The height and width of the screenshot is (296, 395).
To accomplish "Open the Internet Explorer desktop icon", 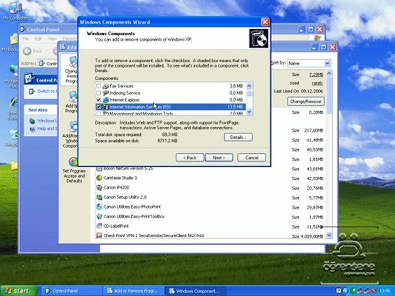I will pos(14,109).
